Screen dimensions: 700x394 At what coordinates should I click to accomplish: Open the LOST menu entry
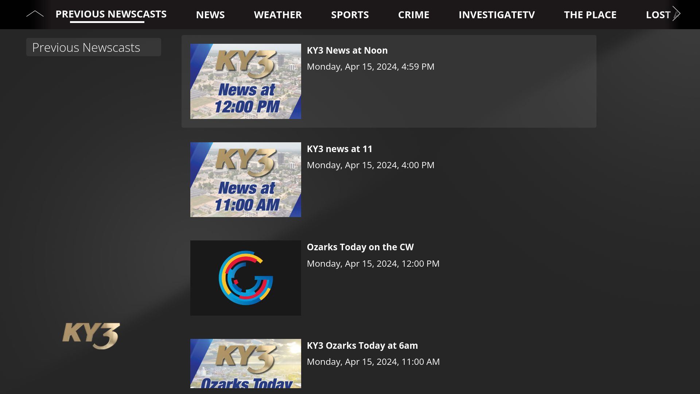[x=658, y=15]
